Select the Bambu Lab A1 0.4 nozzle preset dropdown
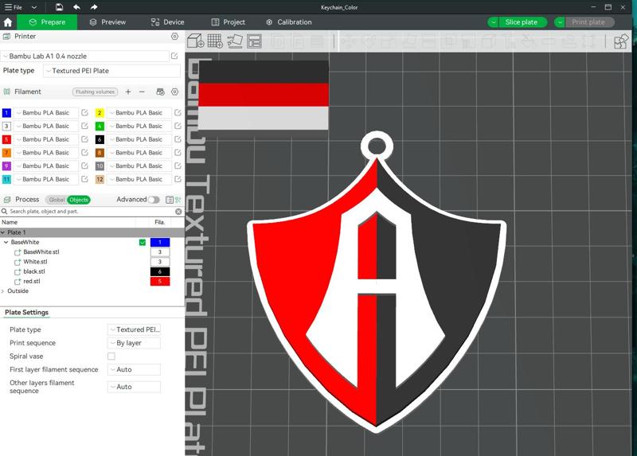 tap(84, 57)
